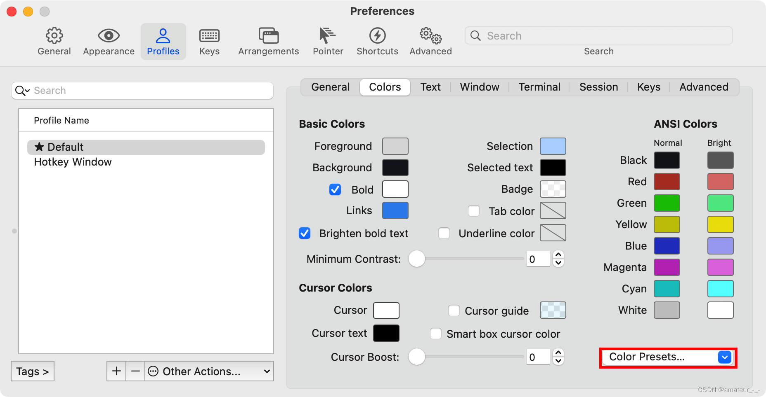Open the Links color swatch
Viewport: 766px width, 397px height.
tap(395, 210)
